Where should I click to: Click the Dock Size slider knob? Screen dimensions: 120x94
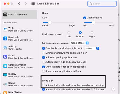50,22
